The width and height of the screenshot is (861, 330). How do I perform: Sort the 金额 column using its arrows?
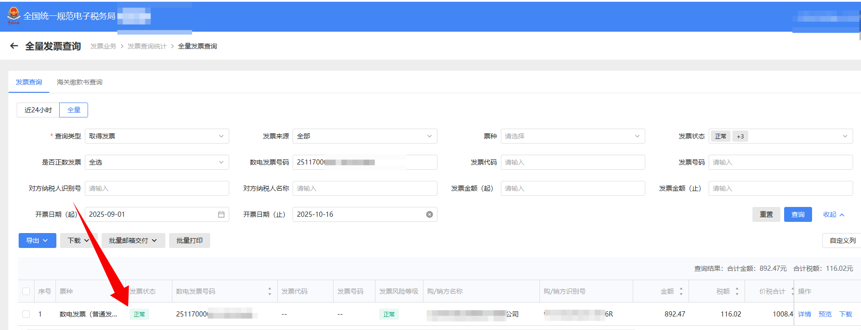(x=681, y=291)
